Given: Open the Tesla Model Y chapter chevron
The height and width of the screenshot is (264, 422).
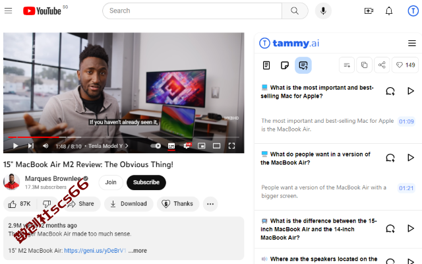Looking at the screenshot, I should (x=127, y=146).
